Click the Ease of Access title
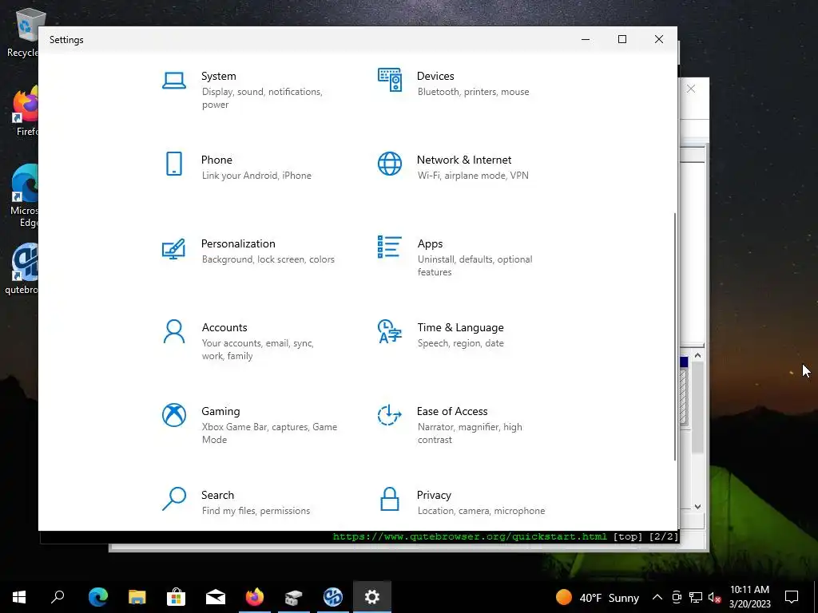The height and width of the screenshot is (613, 818). tap(452, 411)
